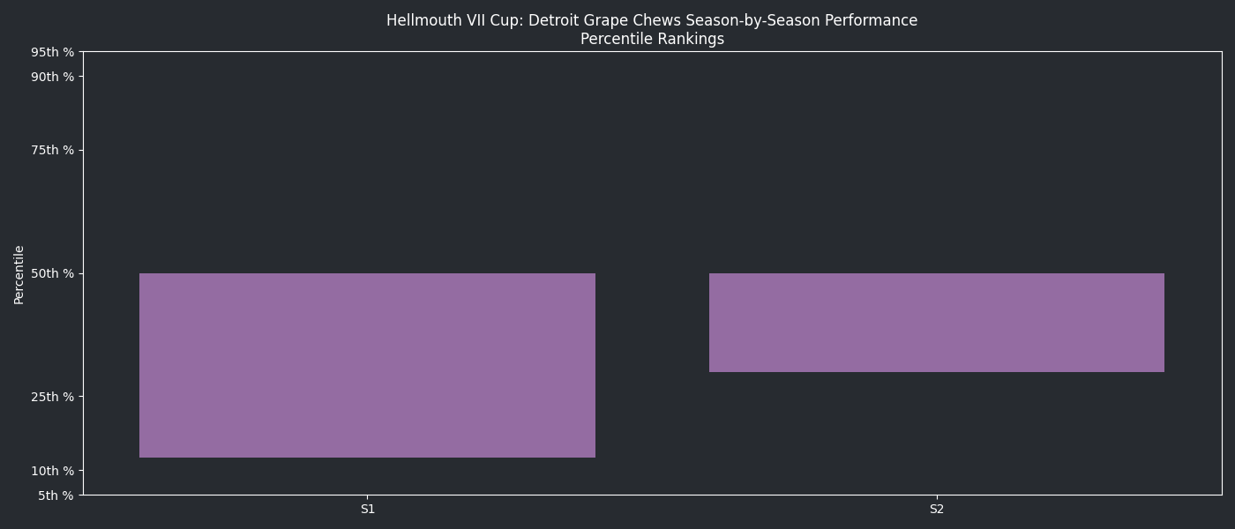1235x529 pixels.
Task: Select the purple S2 percentile bar
Action: click(936, 323)
